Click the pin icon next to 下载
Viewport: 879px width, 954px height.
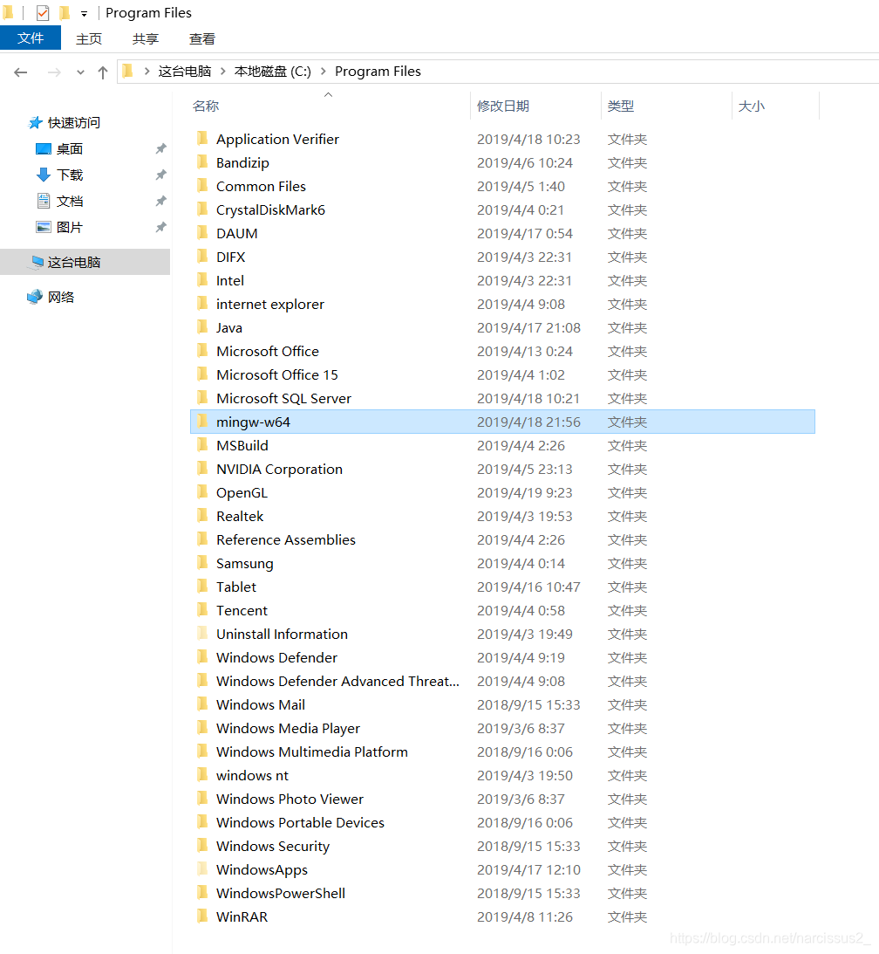click(160, 175)
